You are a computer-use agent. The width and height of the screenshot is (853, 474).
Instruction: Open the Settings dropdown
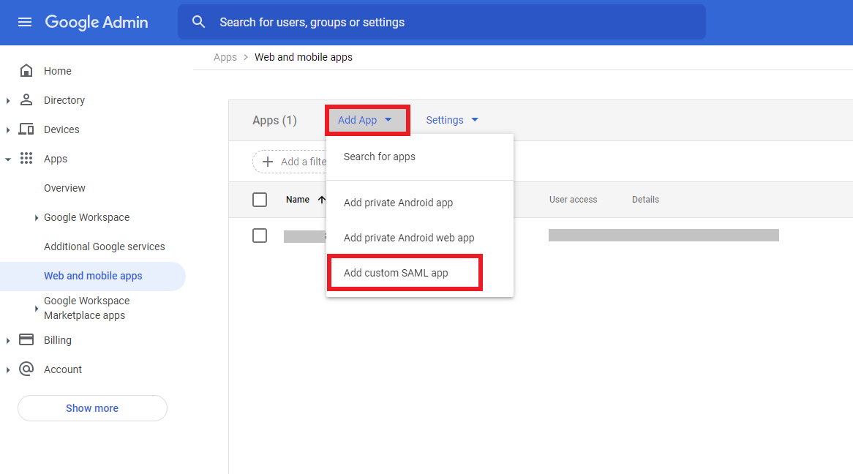click(x=451, y=119)
